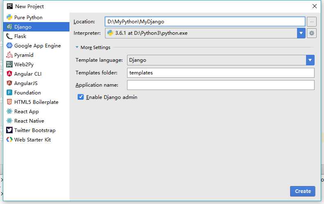
Task: Click the Location label text
Action: (x=84, y=22)
